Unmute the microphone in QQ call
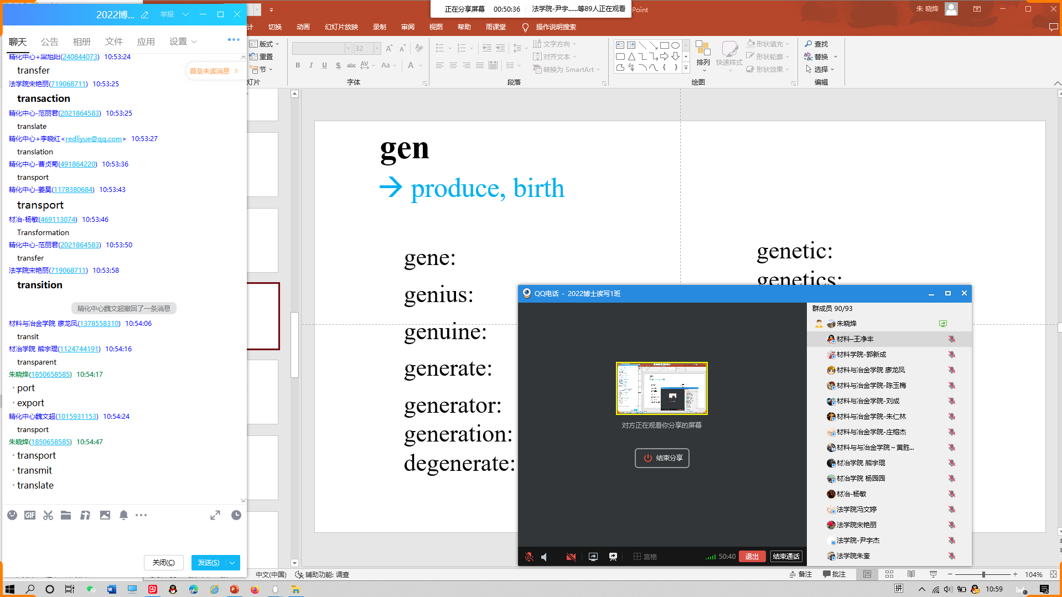Viewport: 1062px width, 597px height. [x=529, y=557]
